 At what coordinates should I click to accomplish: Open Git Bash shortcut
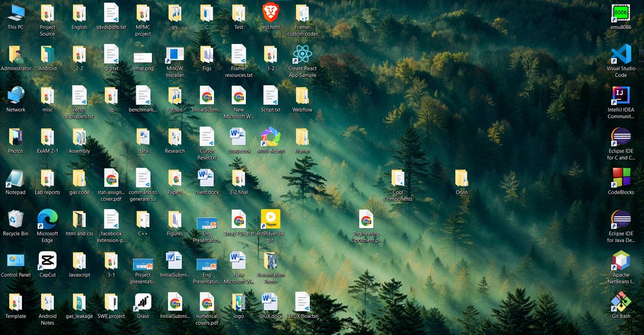click(x=621, y=305)
